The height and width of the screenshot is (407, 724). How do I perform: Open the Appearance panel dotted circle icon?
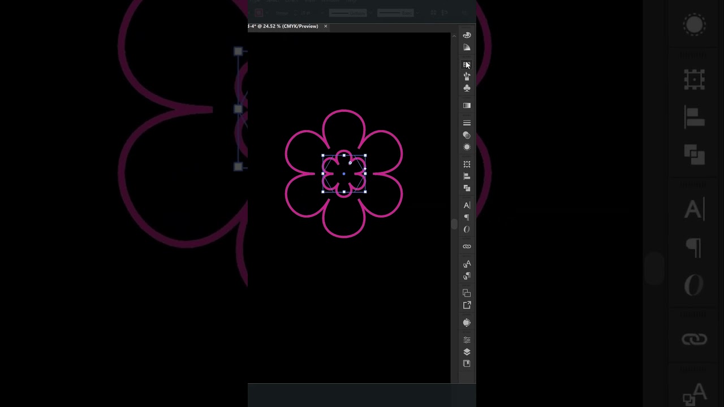coord(467,147)
